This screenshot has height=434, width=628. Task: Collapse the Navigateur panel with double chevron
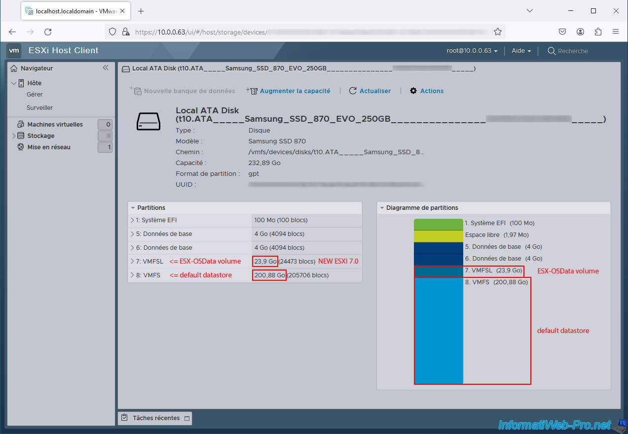(x=106, y=68)
